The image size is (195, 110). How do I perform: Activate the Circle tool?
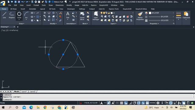[19, 15]
